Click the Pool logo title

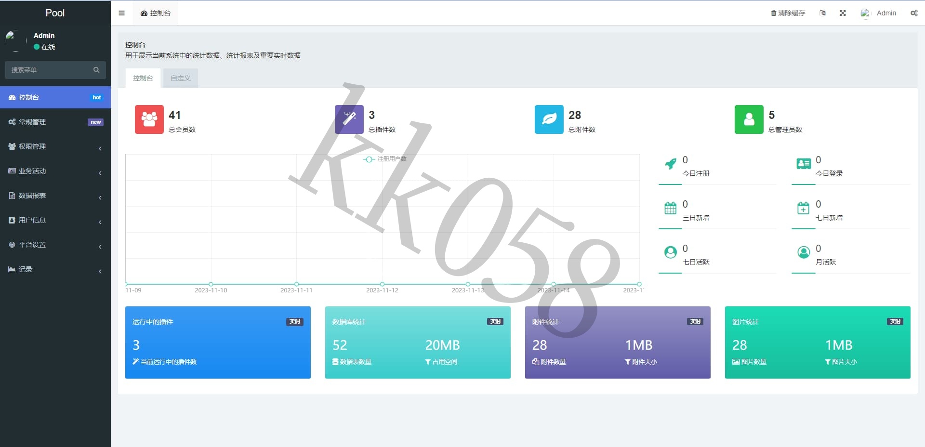pyautogui.click(x=55, y=13)
